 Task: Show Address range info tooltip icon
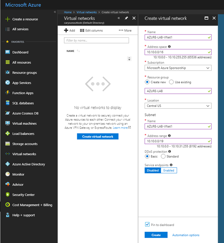click(x=169, y=136)
